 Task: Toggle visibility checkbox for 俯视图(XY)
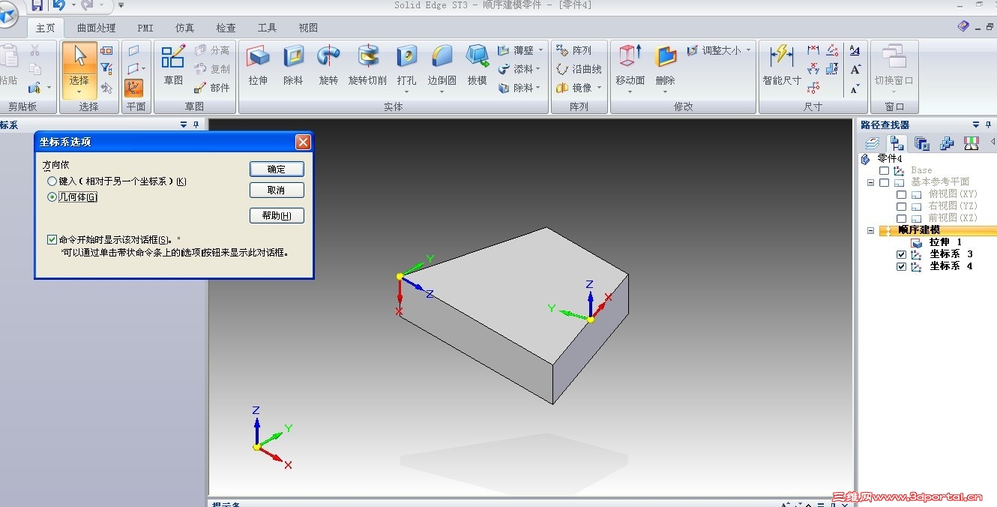902,194
